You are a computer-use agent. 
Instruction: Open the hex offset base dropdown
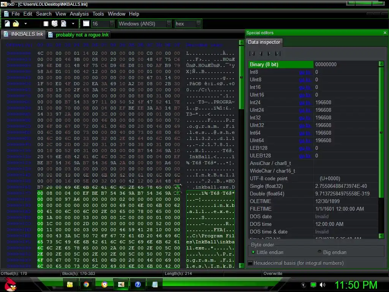coord(198,24)
